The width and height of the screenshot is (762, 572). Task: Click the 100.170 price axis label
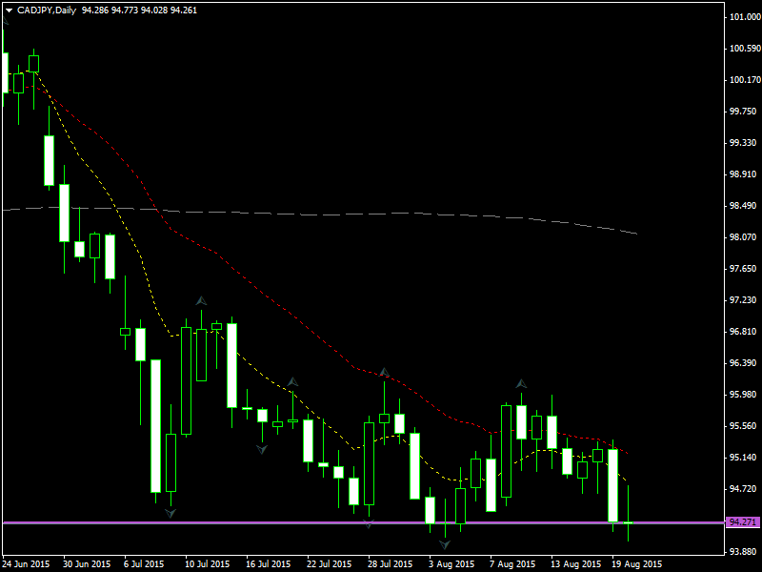coord(745,80)
